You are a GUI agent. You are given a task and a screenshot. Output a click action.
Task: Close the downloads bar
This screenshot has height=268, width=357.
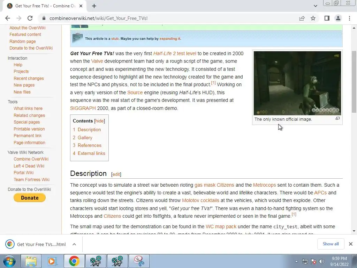tap(351, 244)
